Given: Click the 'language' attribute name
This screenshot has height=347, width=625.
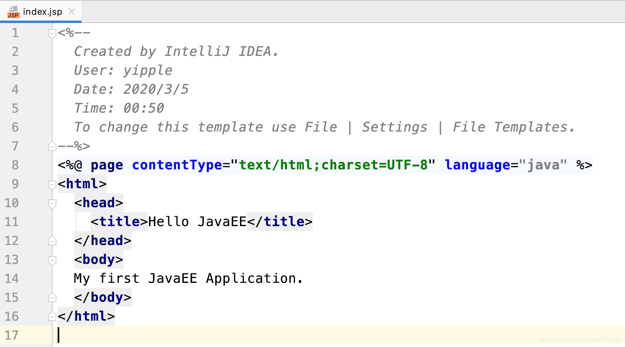Looking at the screenshot, I should 478,165.
